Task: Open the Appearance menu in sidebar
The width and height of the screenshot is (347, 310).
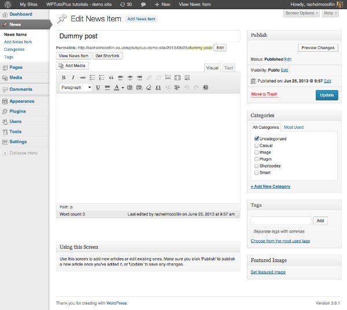Action: tap(22, 101)
